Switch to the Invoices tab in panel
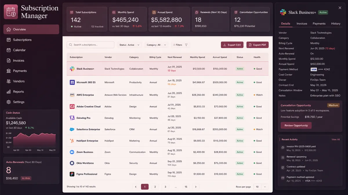The width and height of the screenshot is (348, 195). pos(302,24)
